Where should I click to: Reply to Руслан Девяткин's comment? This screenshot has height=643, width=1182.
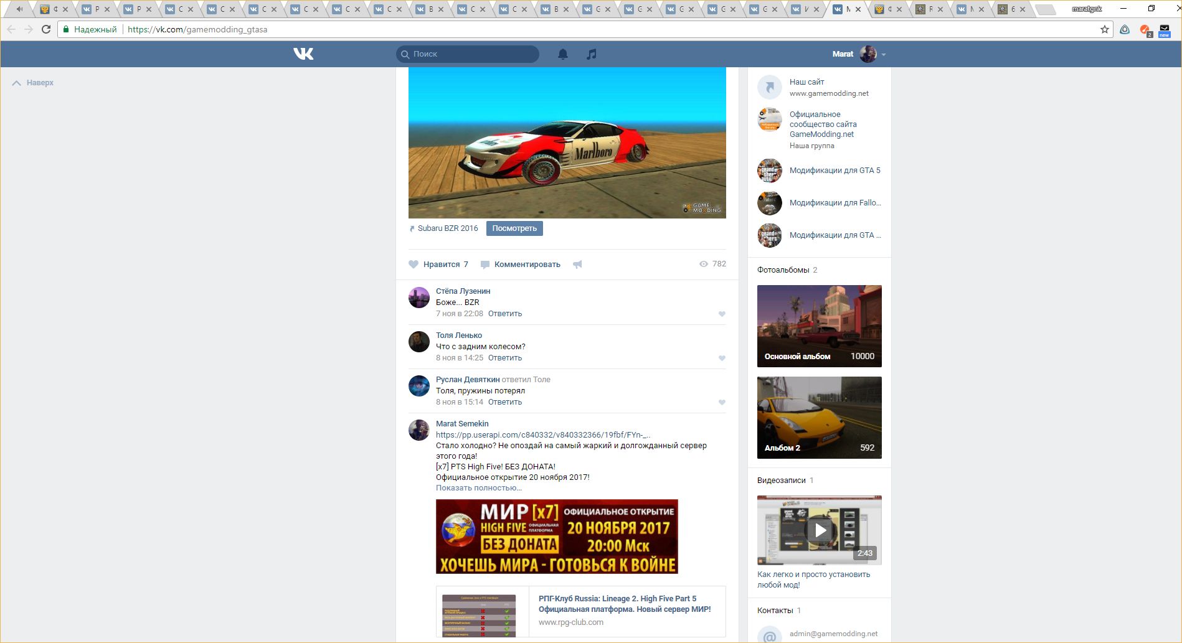coord(505,402)
